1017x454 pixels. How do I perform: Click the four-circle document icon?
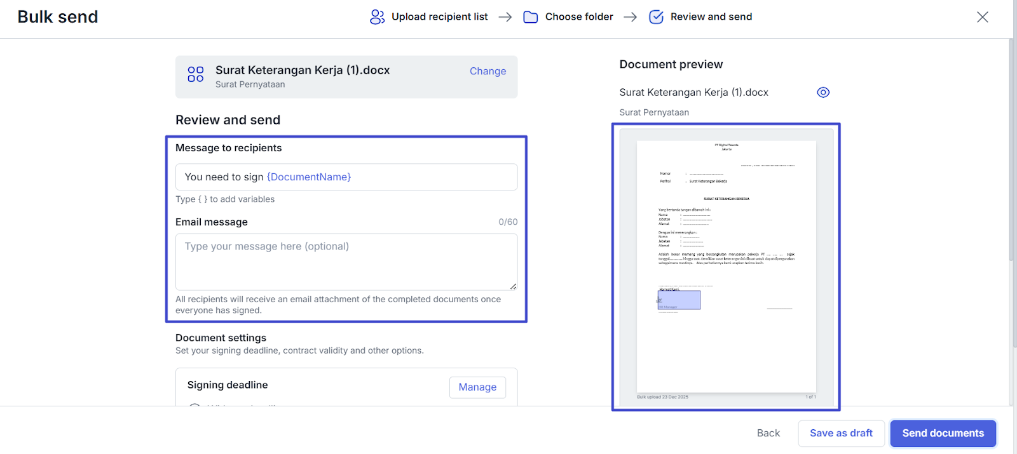(196, 74)
